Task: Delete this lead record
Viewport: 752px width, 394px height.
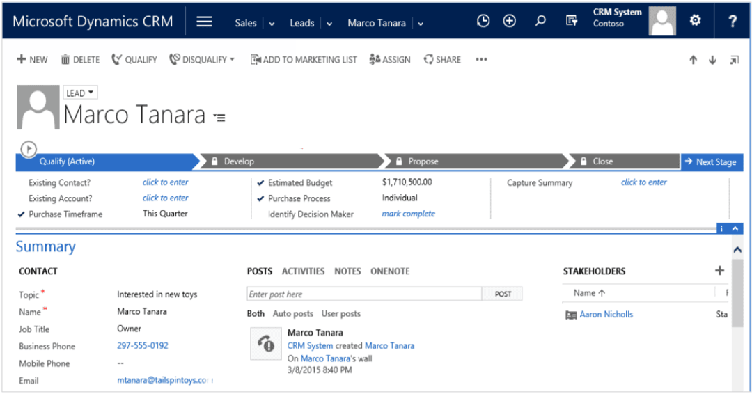Action: (x=80, y=59)
